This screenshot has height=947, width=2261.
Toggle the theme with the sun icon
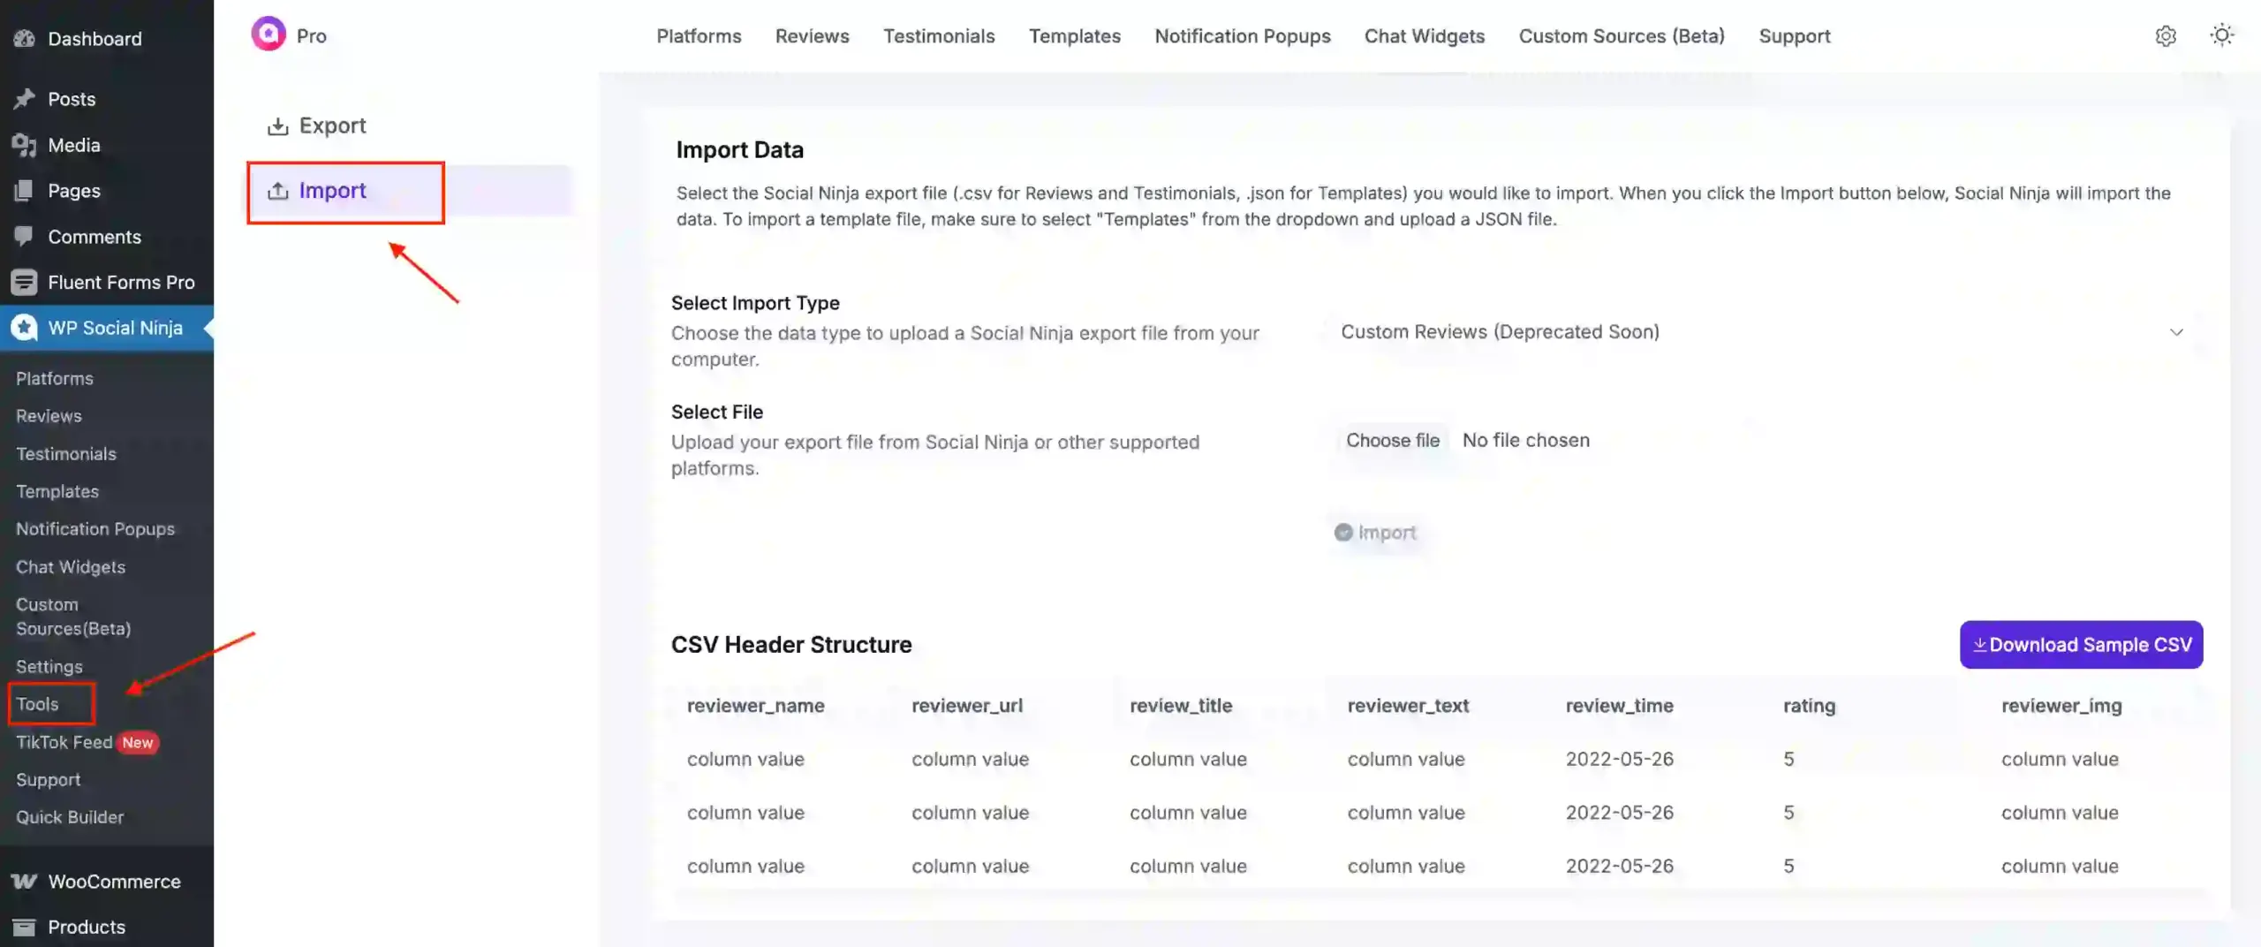[x=2222, y=35]
